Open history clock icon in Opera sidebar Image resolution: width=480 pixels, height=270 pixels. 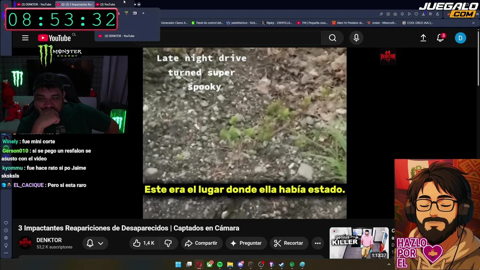coord(6,230)
